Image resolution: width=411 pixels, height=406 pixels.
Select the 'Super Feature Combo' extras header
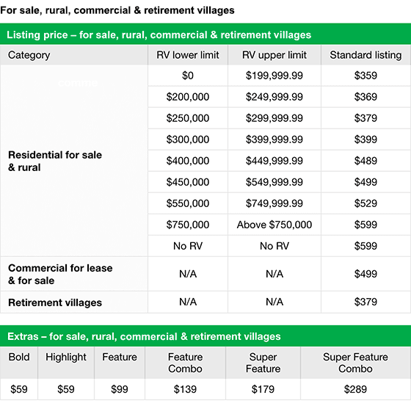[355, 363]
